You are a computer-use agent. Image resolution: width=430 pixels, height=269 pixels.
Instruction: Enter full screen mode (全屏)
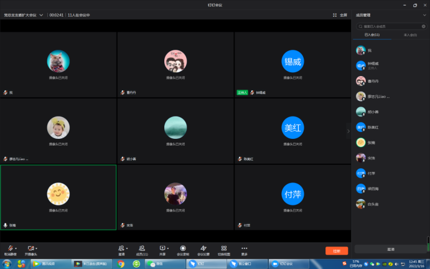tap(340, 15)
